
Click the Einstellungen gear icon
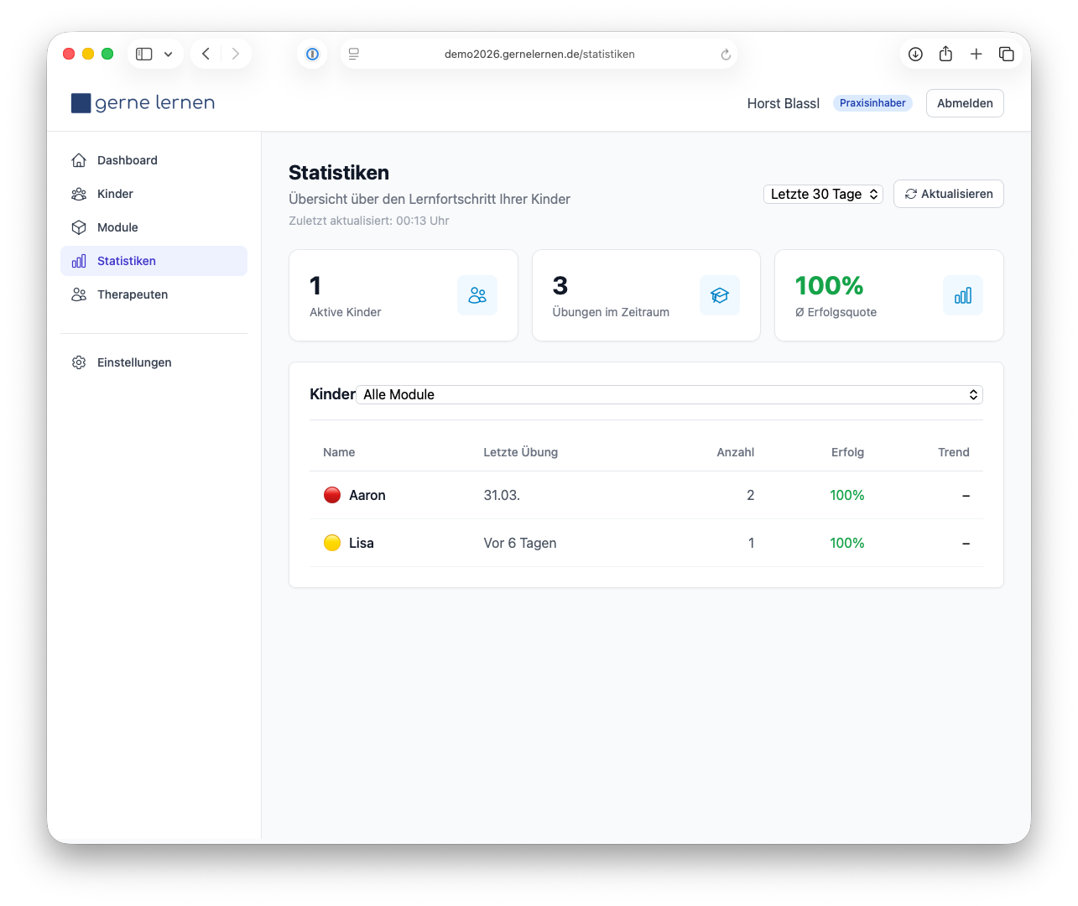(x=79, y=362)
